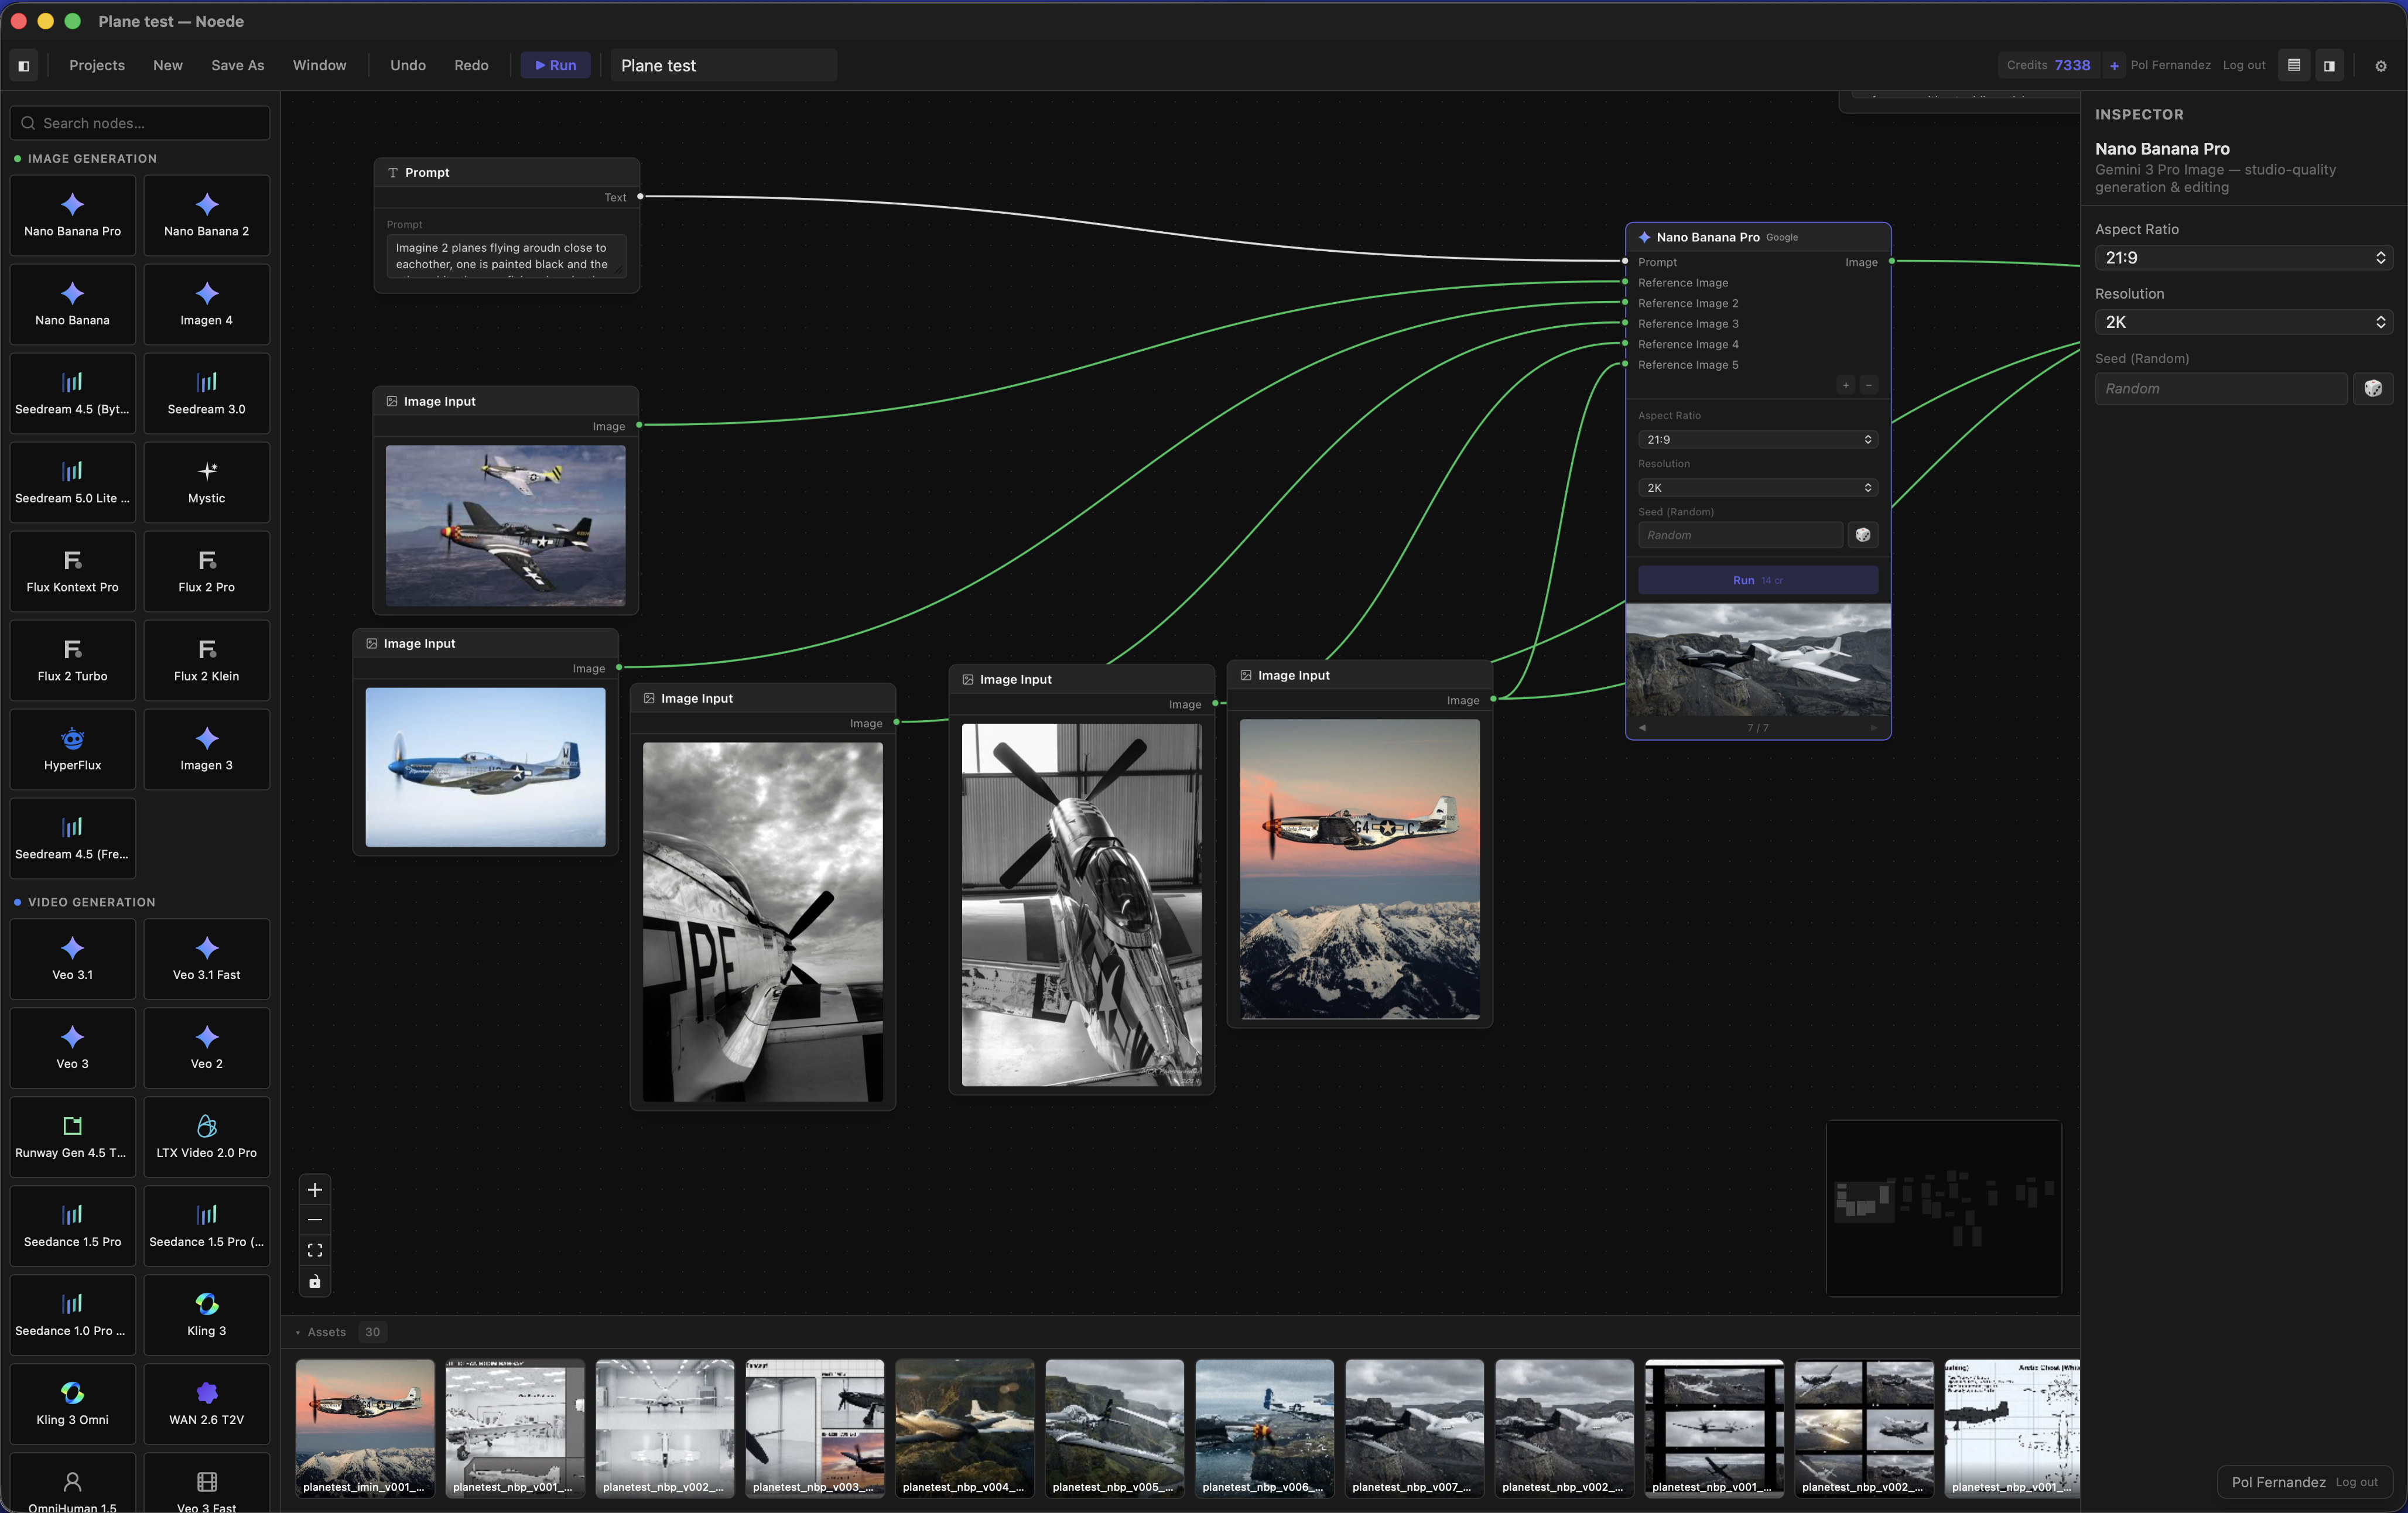The width and height of the screenshot is (2408, 1513).
Task: Toggle the left sidebar panel button
Action: coord(24,66)
